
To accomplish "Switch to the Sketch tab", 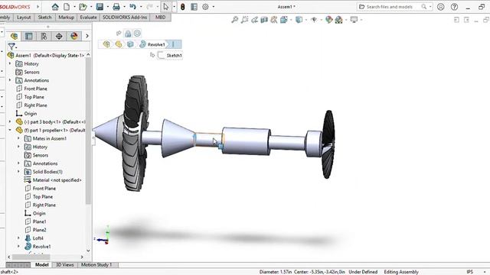I will 44,18.
